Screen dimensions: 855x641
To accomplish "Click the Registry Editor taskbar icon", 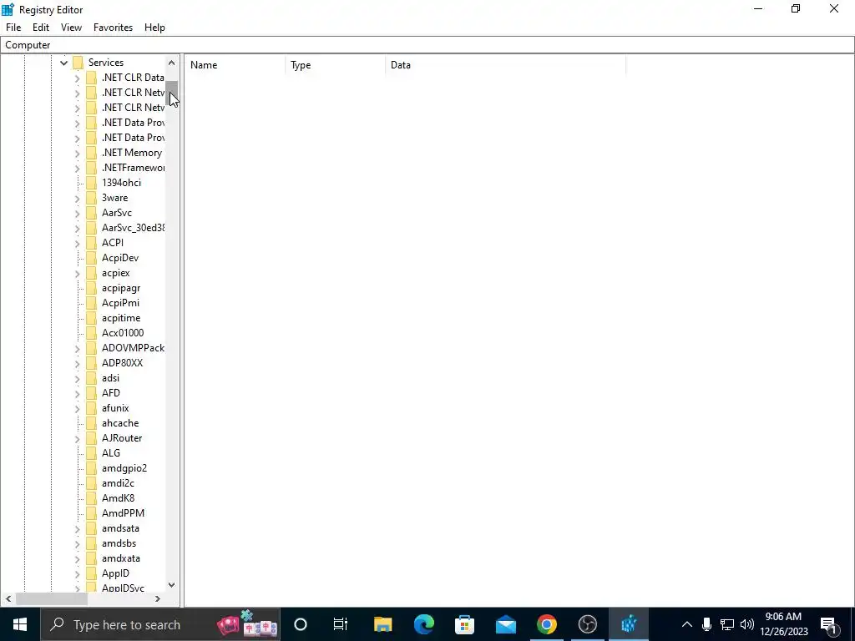I will coord(628,624).
